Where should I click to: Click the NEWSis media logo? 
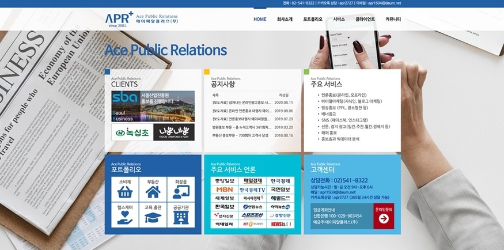tap(281, 224)
